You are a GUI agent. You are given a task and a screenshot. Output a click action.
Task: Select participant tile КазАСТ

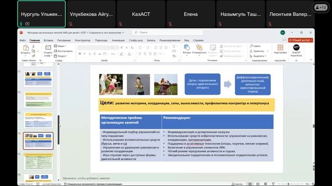(x=141, y=14)
